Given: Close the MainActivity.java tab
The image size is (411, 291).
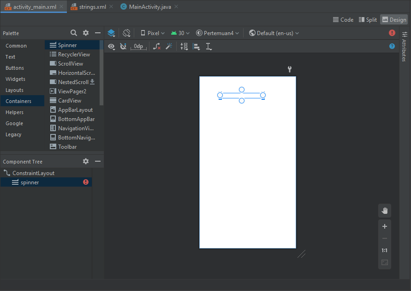Looking at the screenshot, I should (176, 6).
